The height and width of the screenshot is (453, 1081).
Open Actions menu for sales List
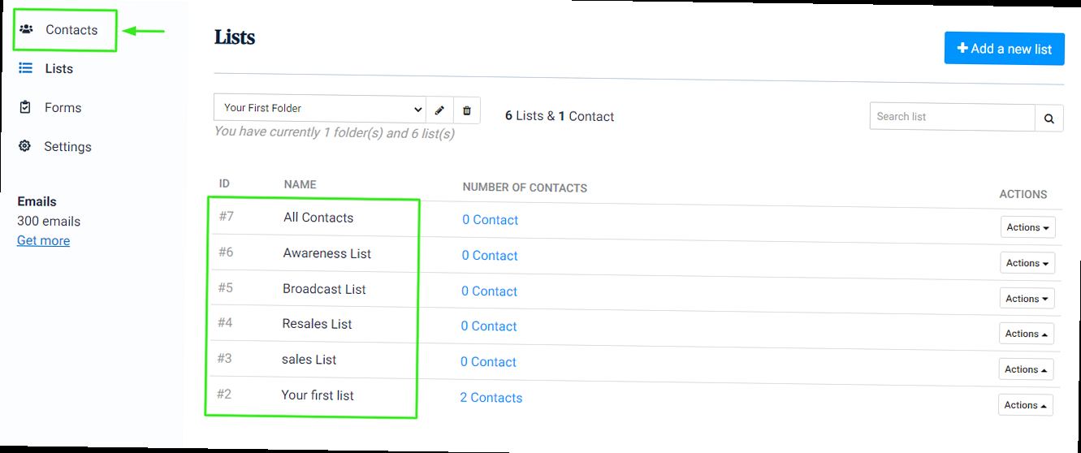[1026, 369]
